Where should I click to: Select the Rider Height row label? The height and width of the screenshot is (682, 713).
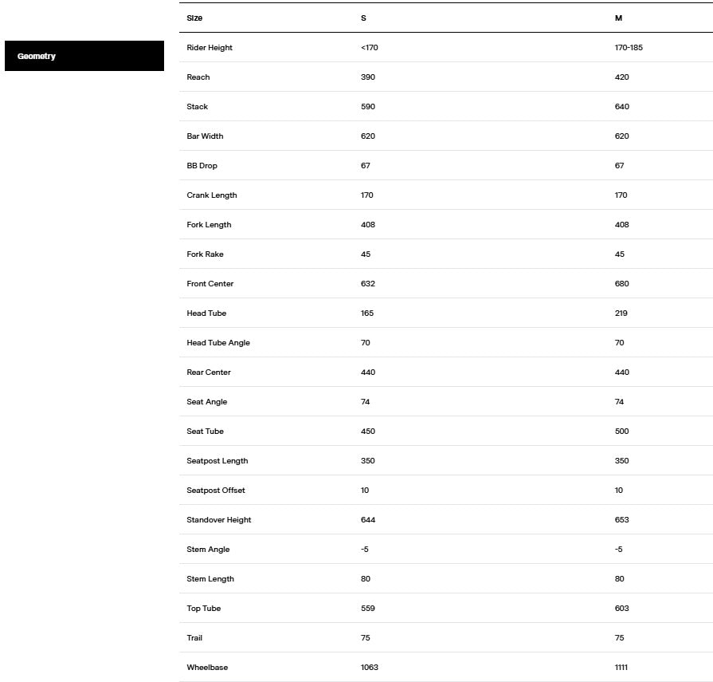click(x=210, y=48)
